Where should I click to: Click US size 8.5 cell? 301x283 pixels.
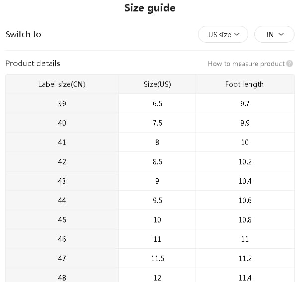click(157, 161)
